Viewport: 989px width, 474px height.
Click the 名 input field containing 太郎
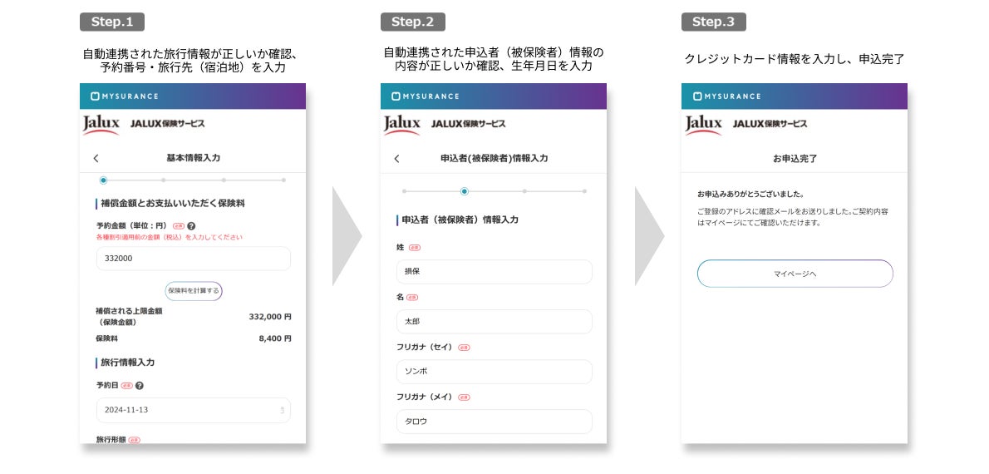[x=494, y=322]
